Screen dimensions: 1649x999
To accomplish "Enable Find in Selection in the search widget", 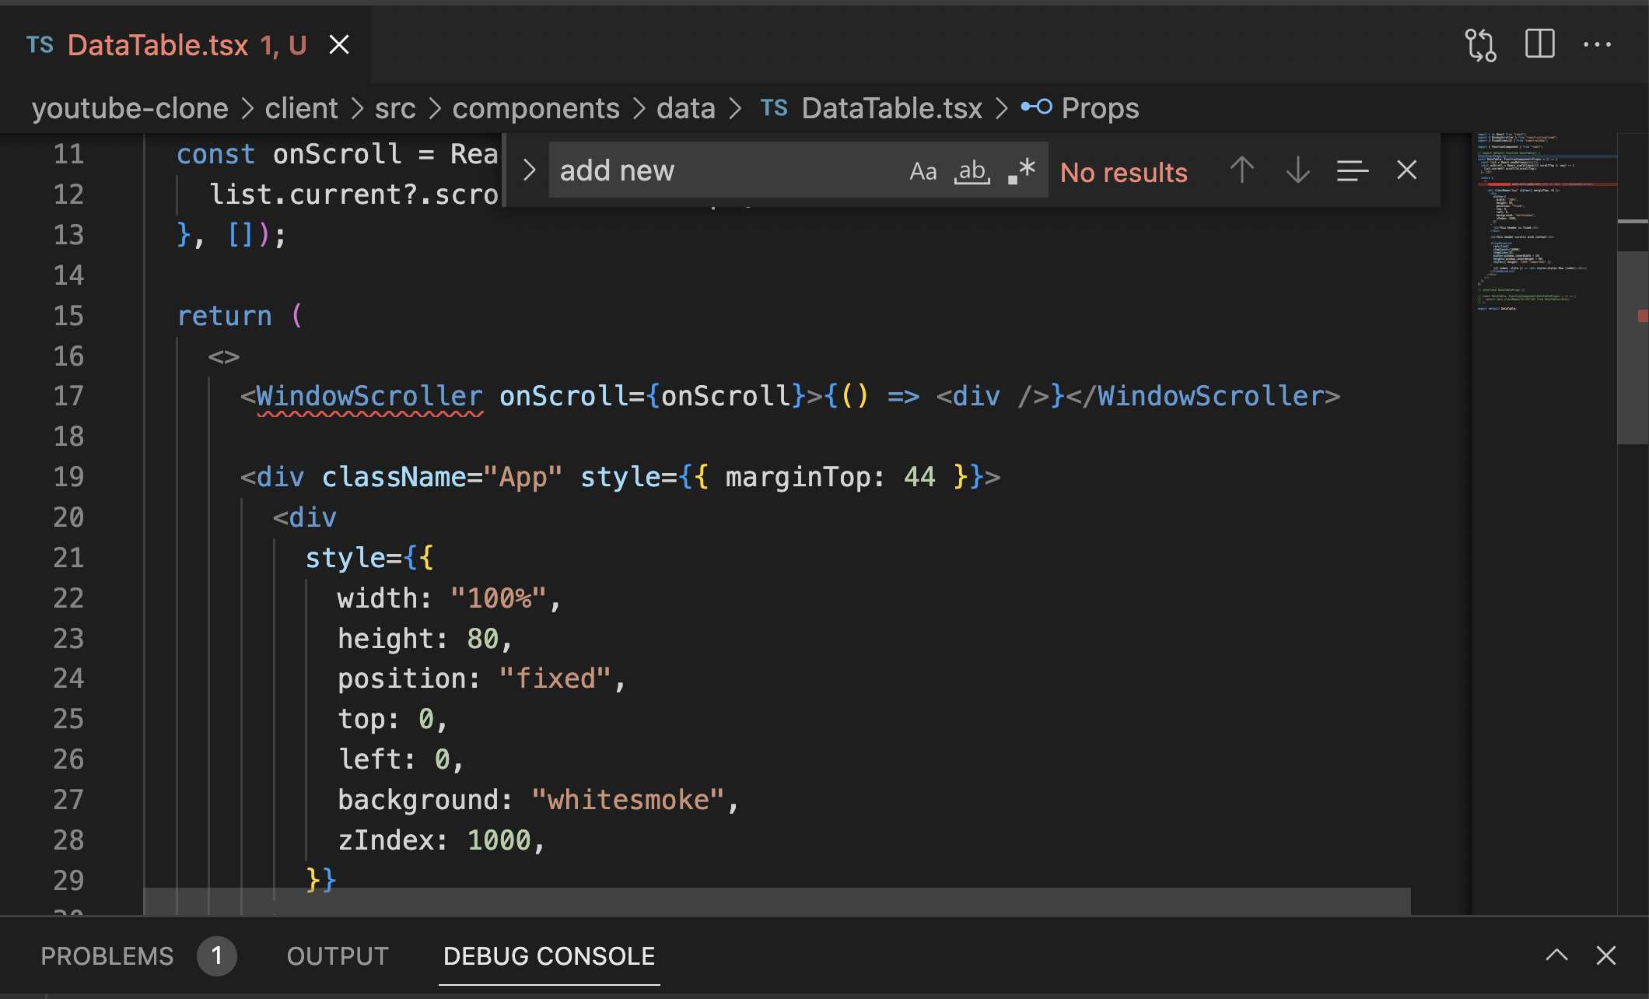I will pyautogui.click(x=1353, y=170).
